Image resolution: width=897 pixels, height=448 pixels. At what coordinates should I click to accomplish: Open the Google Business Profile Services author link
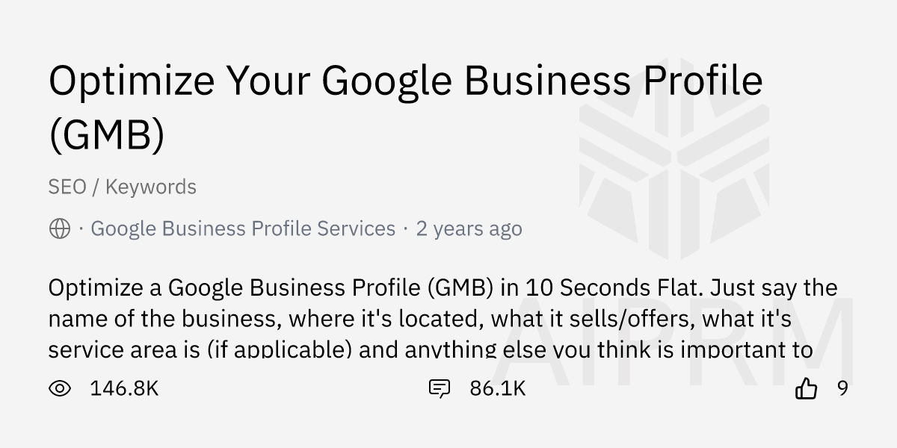pos(241,228)
